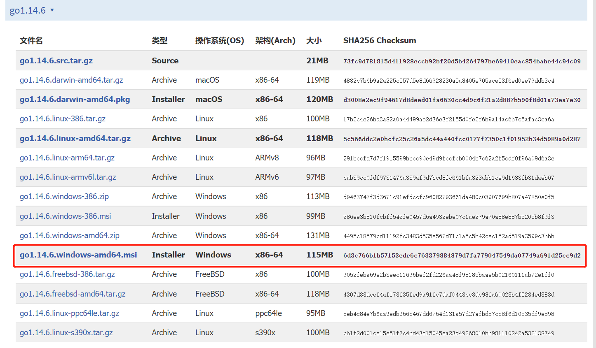Screen dimensions: 596x348
Task: Click the 119MB size cell
Action: coord(318,80)
